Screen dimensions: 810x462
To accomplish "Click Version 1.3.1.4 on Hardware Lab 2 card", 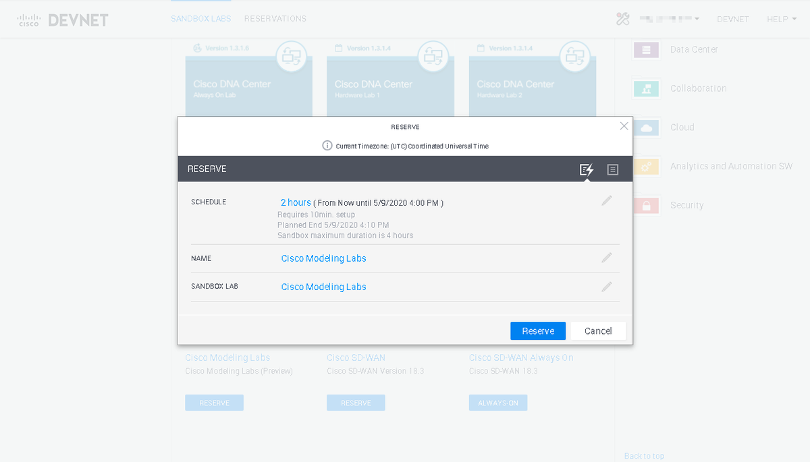I will click(510, 49).
